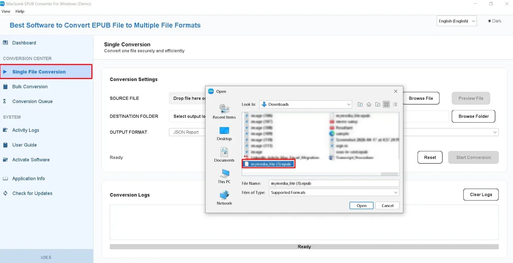Select Check for Updates in sidebar

[32, 193]
